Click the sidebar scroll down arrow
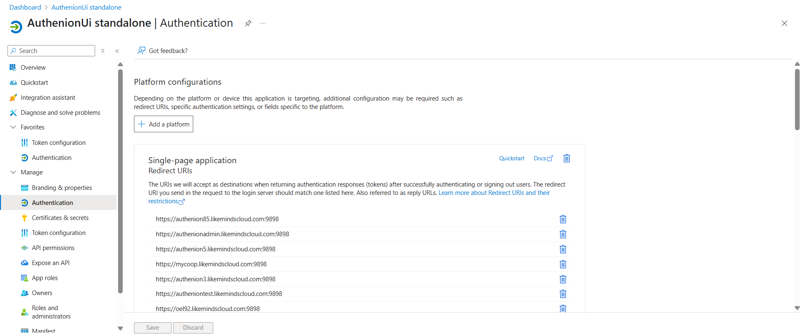 tap(120, 328)
